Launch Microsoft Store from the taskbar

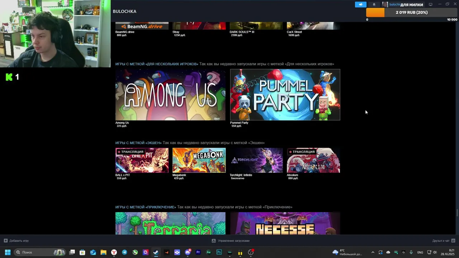coord(82,252)
